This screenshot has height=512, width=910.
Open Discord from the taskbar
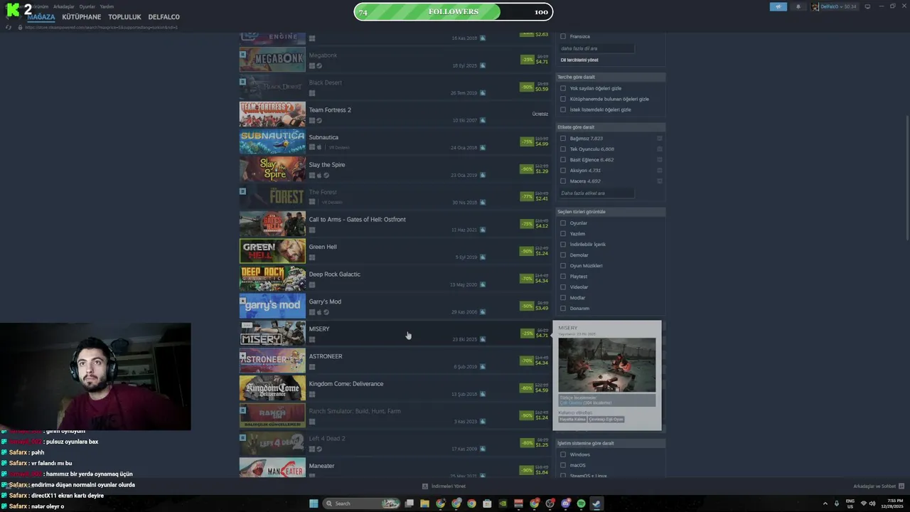(565, 503)
